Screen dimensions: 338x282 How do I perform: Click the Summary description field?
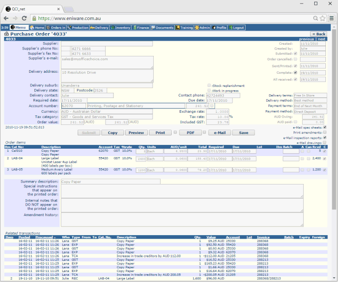coord(110,181)
